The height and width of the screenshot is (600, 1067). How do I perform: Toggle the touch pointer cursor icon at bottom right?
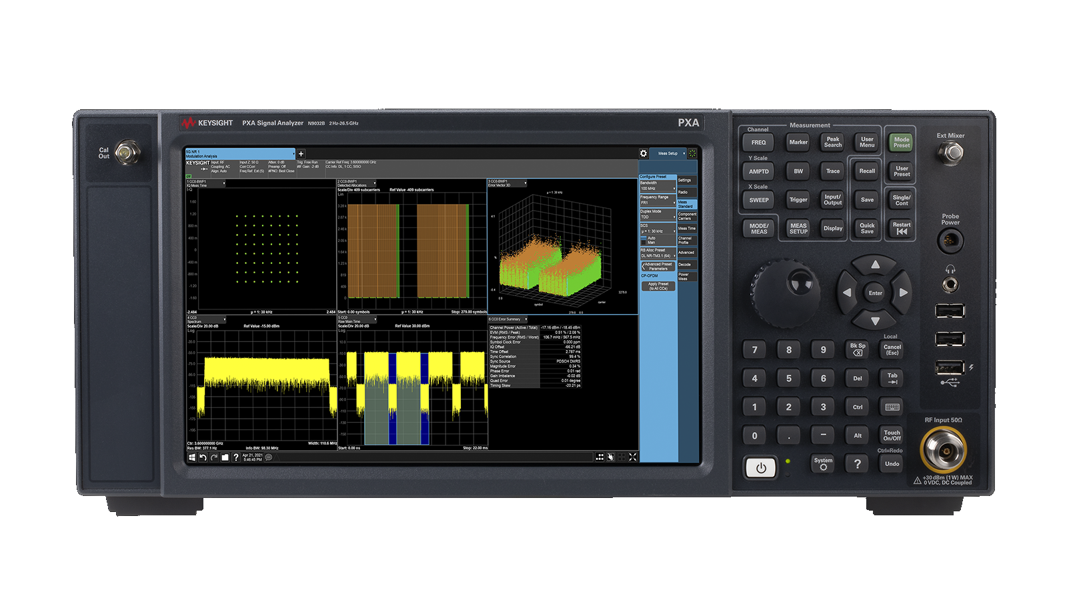pos(610,457)
